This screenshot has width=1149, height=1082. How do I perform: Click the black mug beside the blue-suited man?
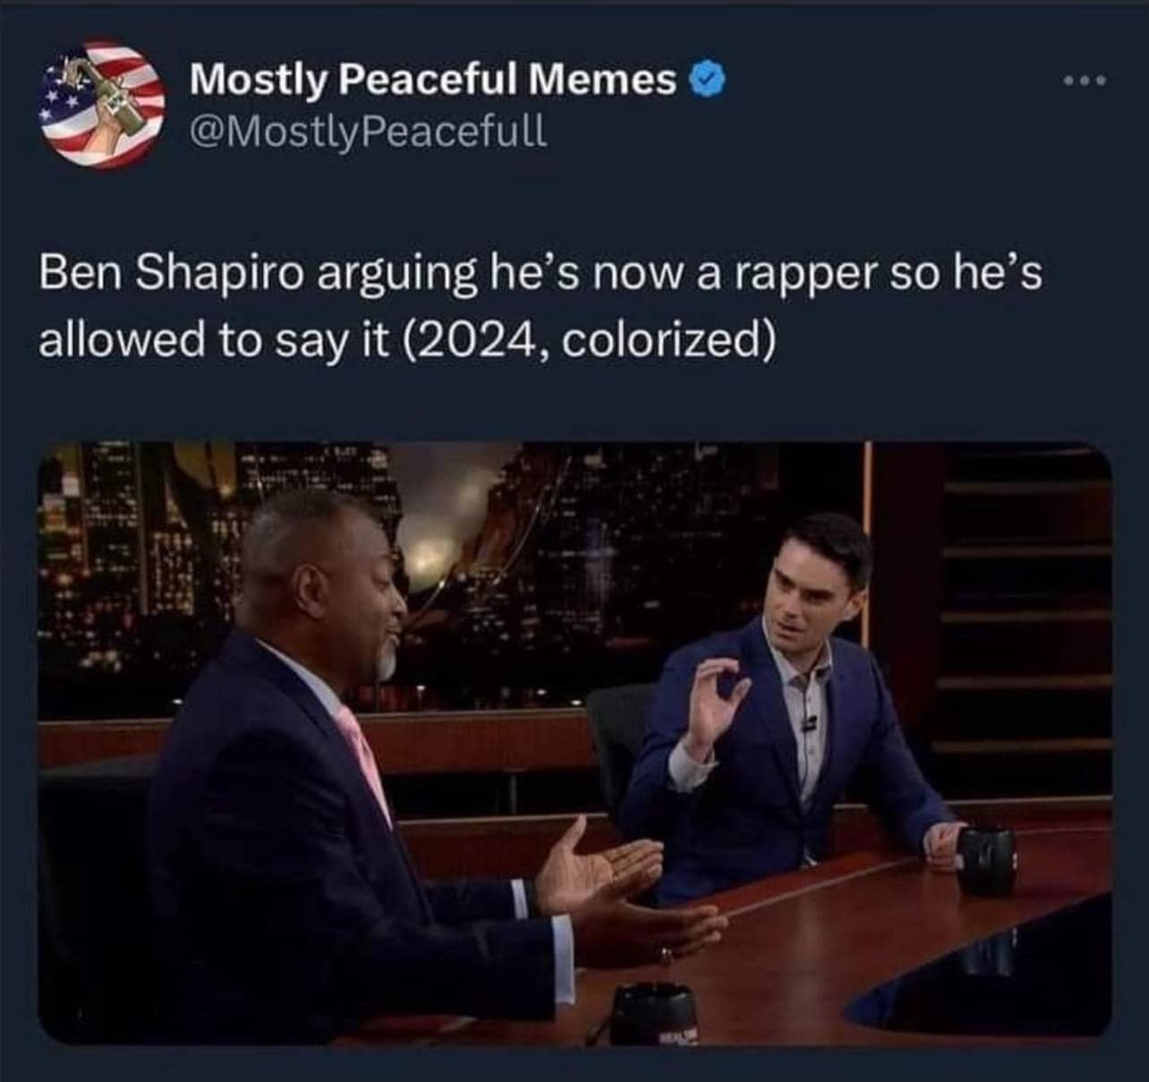(986, 858)
